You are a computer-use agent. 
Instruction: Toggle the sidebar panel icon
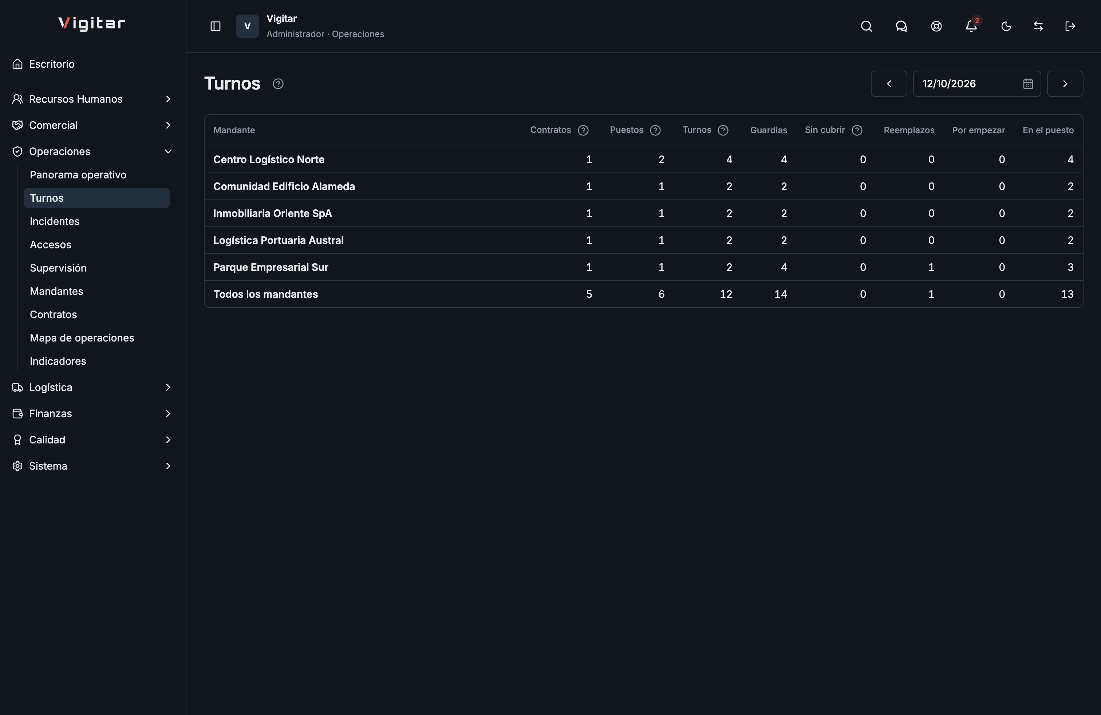[216, 26]
